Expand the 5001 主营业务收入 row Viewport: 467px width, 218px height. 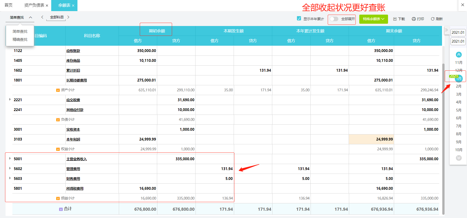pos(10,158)
